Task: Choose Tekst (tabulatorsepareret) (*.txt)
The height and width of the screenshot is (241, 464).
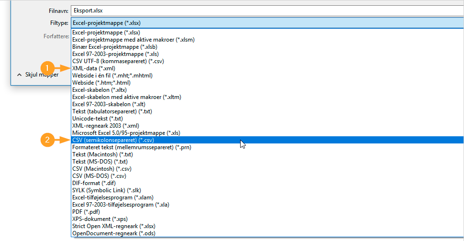Action: pos(267,111)
